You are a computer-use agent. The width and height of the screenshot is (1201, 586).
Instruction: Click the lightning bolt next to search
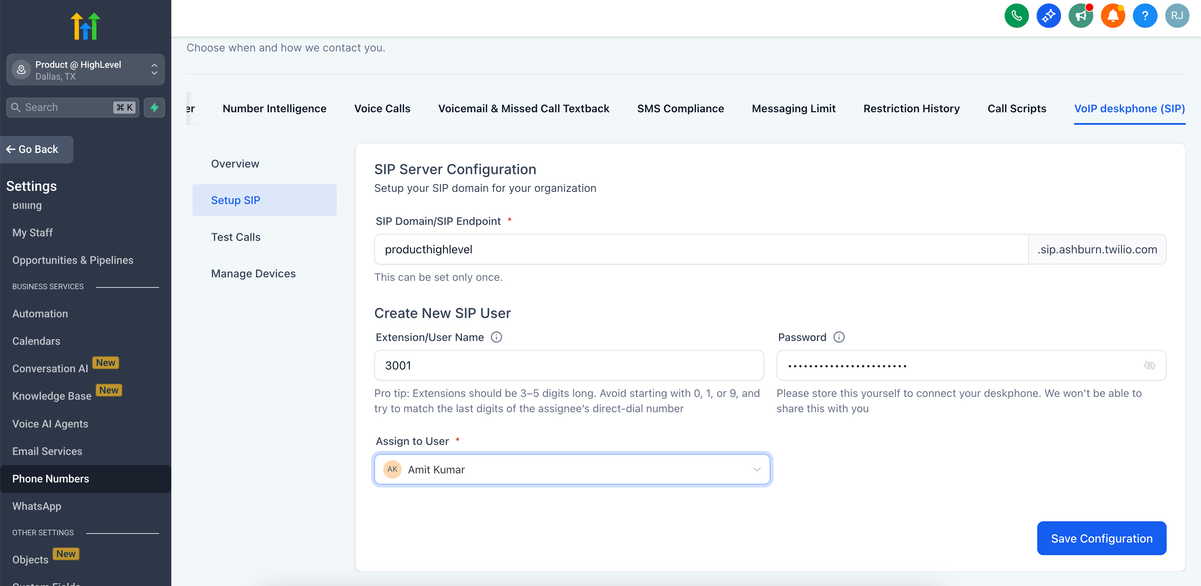154,107
